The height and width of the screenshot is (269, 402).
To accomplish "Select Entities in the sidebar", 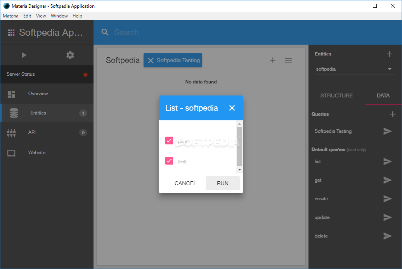I will [47, 113].
